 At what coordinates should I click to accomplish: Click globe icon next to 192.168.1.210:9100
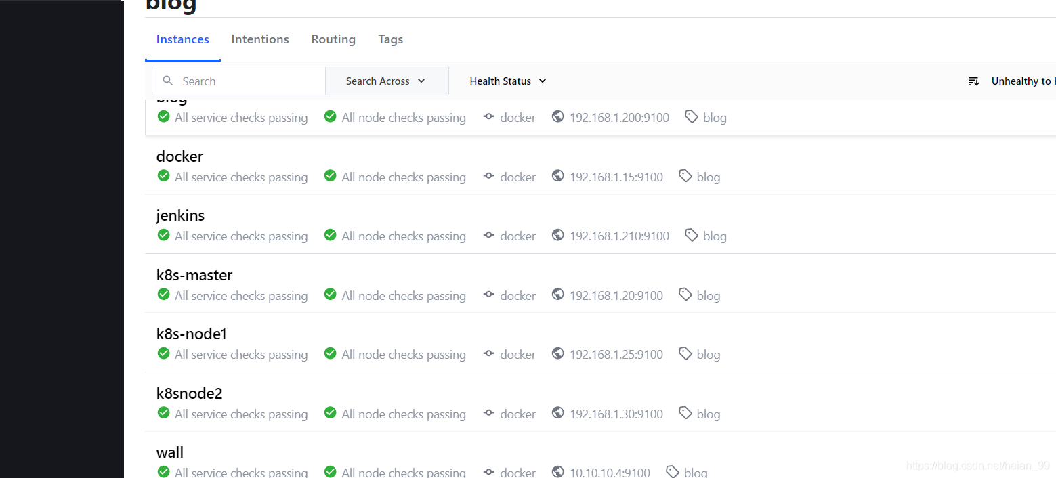click(557, 235)
